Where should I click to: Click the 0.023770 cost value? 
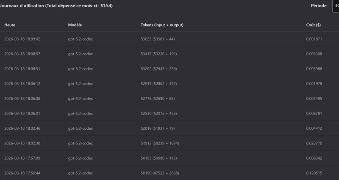[314, 143]
